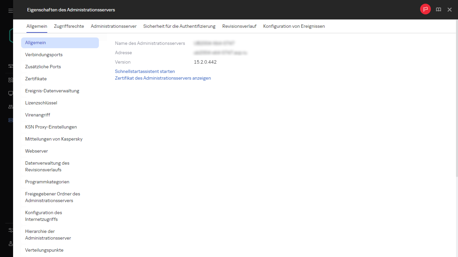Show the Administrationsserver certificate link
Image resolution: width=458 pixels, height=257 pixels.
coord(163,78)
